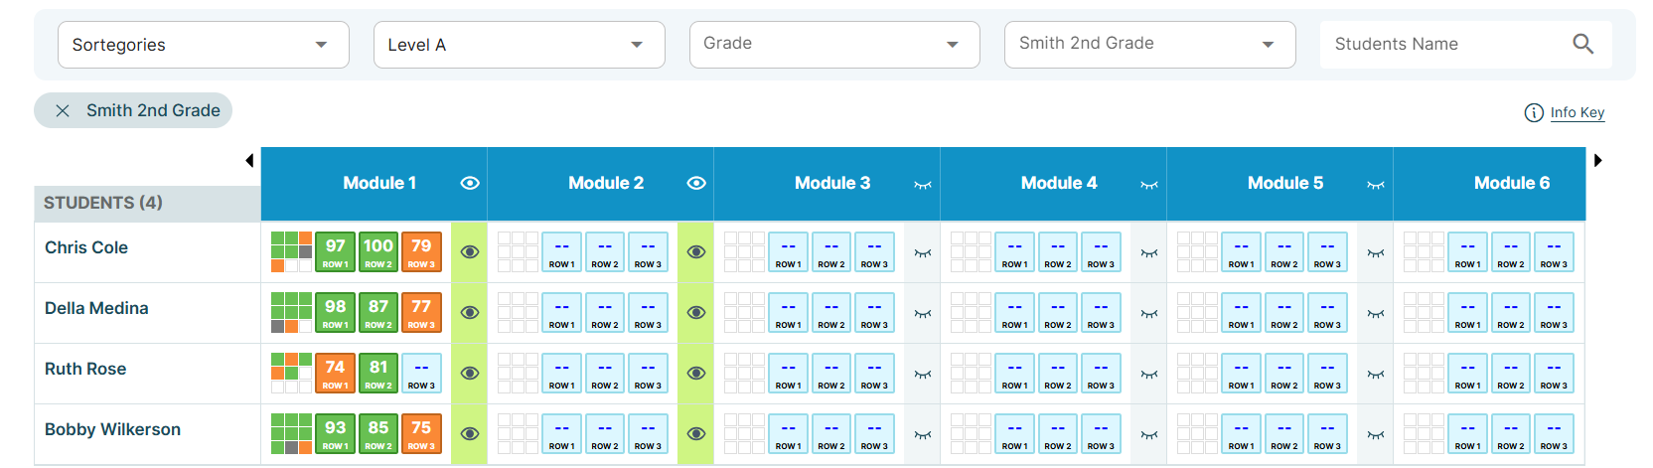Viewport: 1653px width, 468px height.
Task: Open the Sortegories product dropdown
Action: (x=204, y=45)
